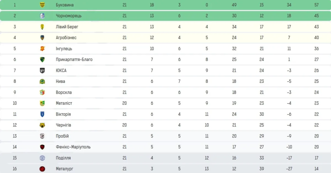Click the Буковина club crest icon
The height and width of the screenshot is (173, 331).
point(42,5)
